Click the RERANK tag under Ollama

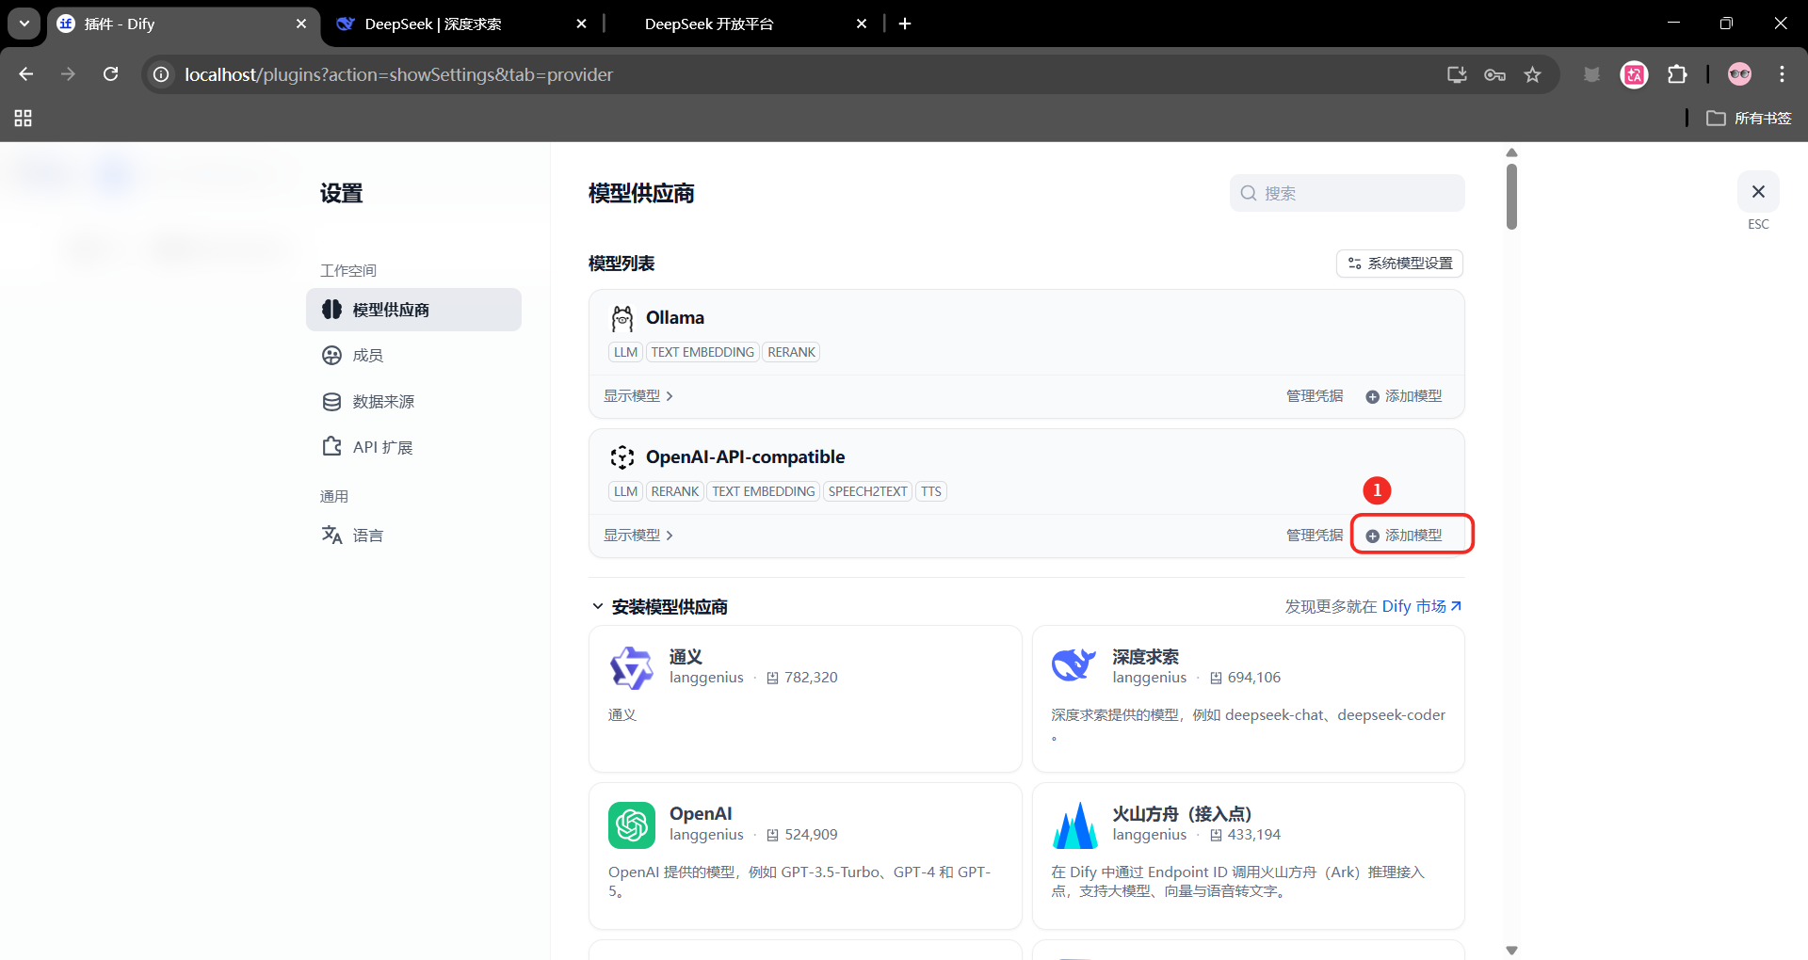pyautogui.click(x=791, y=353)
